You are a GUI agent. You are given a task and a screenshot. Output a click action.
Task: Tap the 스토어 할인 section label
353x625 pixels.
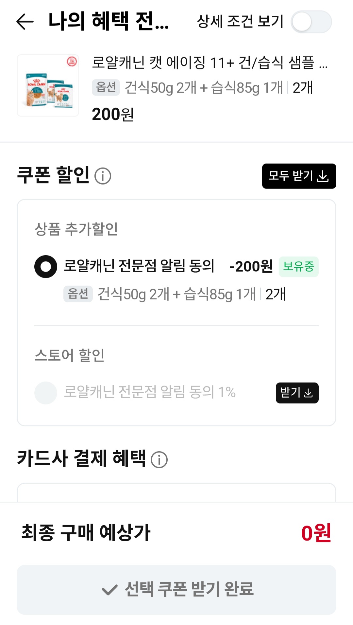(x=70, y=355)
